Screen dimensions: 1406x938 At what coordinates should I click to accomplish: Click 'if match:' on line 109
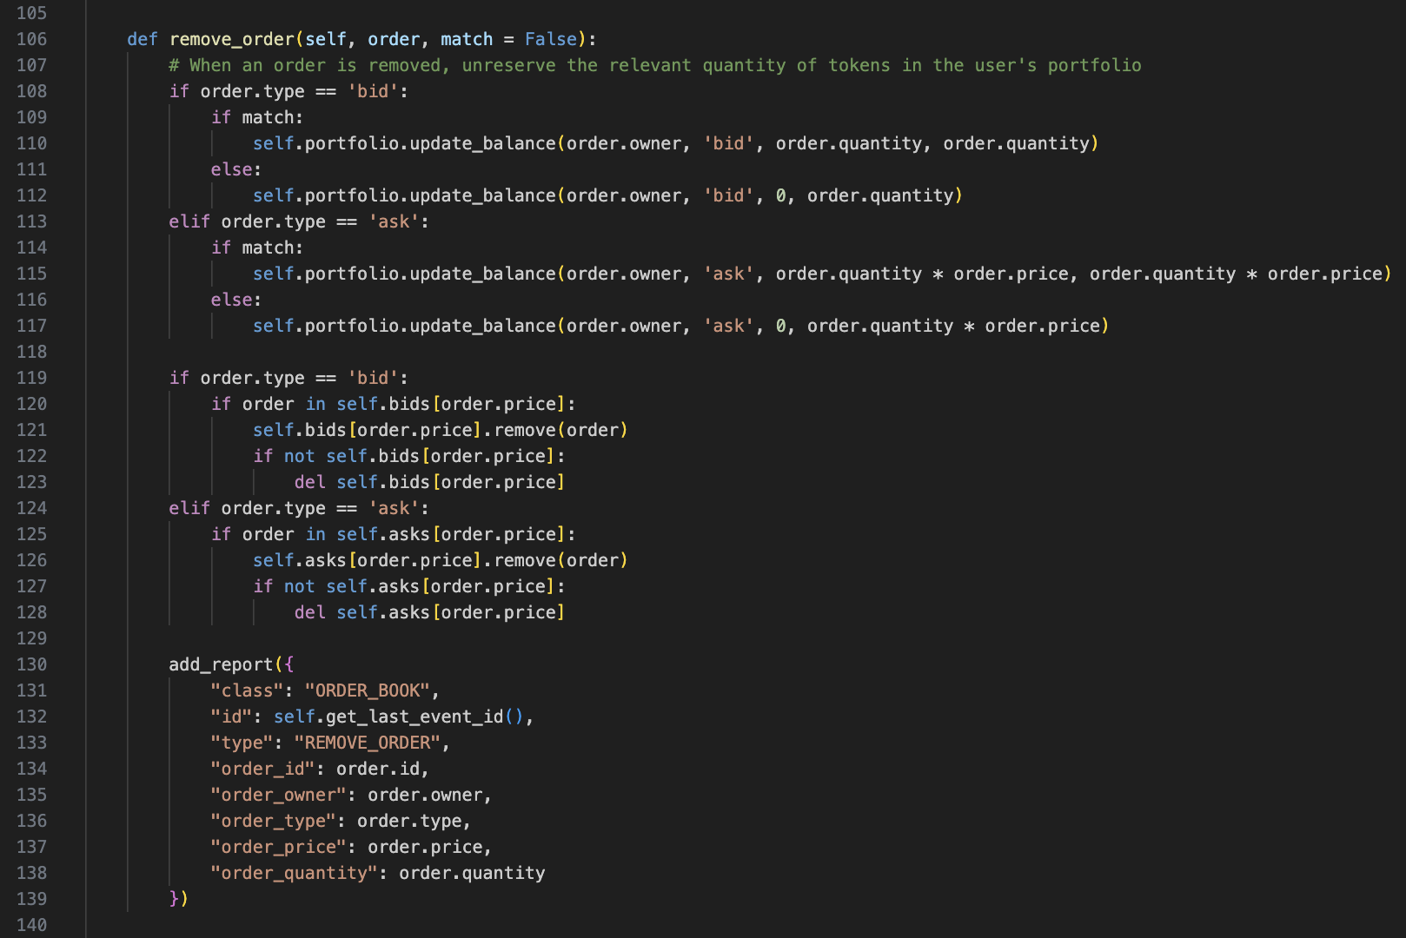[x=257, y=117]
